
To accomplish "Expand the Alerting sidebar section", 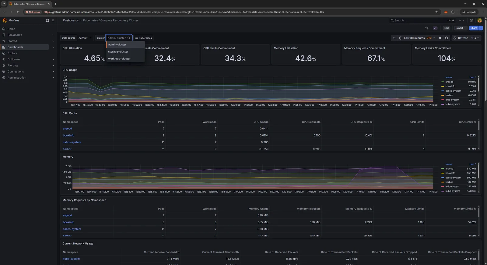I will 53,65.
